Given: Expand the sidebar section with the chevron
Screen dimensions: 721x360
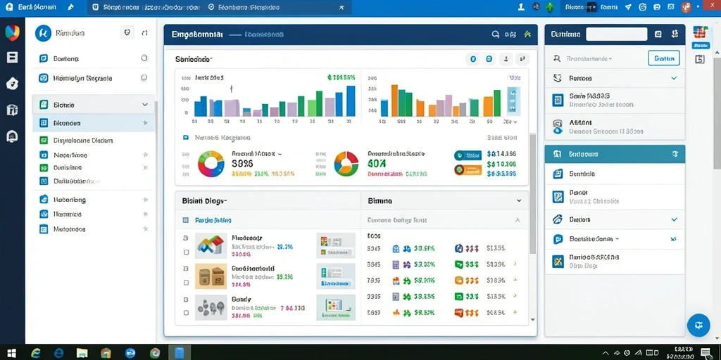Looking at the screenshot, I should pos(145,105).
